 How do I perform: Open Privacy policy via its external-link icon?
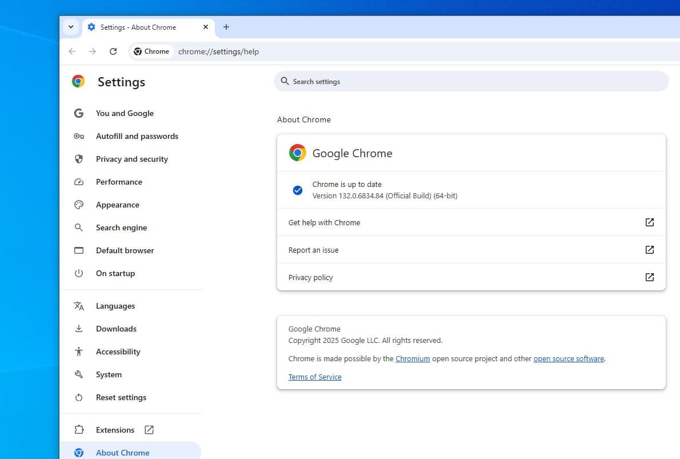649,277
